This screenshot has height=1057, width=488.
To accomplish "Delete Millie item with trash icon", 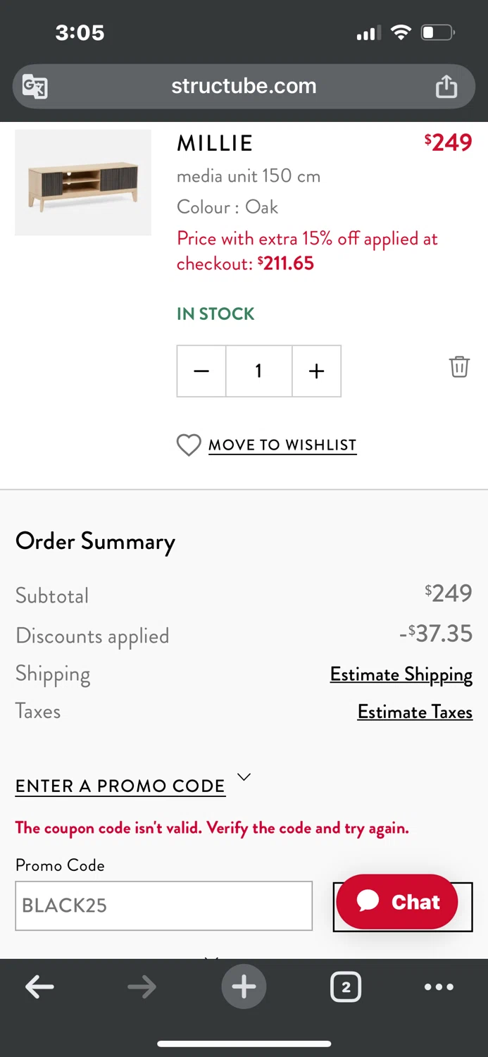I will [459, 366].
